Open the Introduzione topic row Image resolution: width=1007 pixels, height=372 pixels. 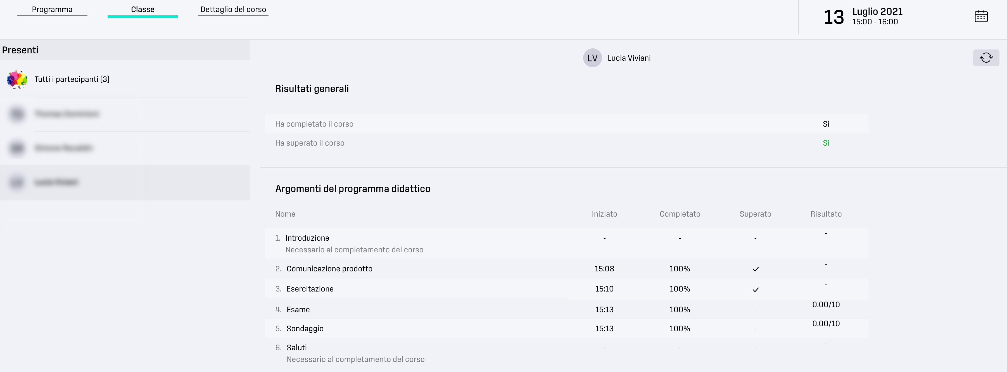[566, 244]
